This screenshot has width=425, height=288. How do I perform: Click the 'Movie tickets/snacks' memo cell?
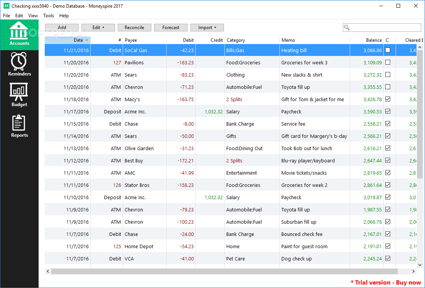315,173
